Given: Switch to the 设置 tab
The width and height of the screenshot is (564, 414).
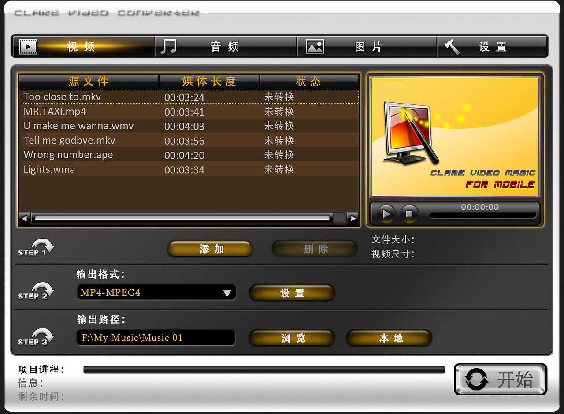Looking at the screenshot, I should click(x=492, y=46).
